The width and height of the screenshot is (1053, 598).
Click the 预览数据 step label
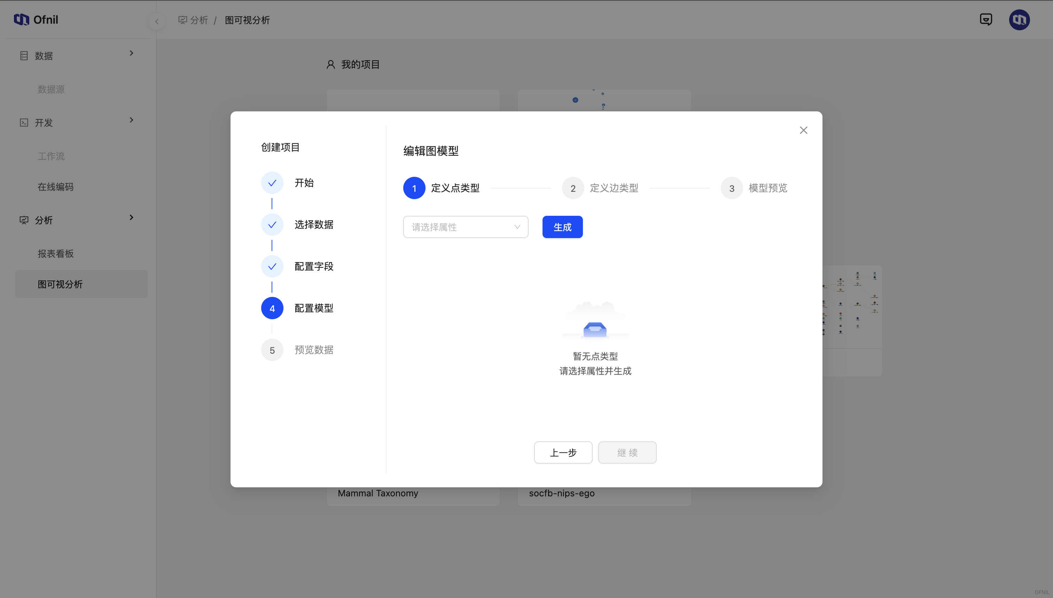314,350
